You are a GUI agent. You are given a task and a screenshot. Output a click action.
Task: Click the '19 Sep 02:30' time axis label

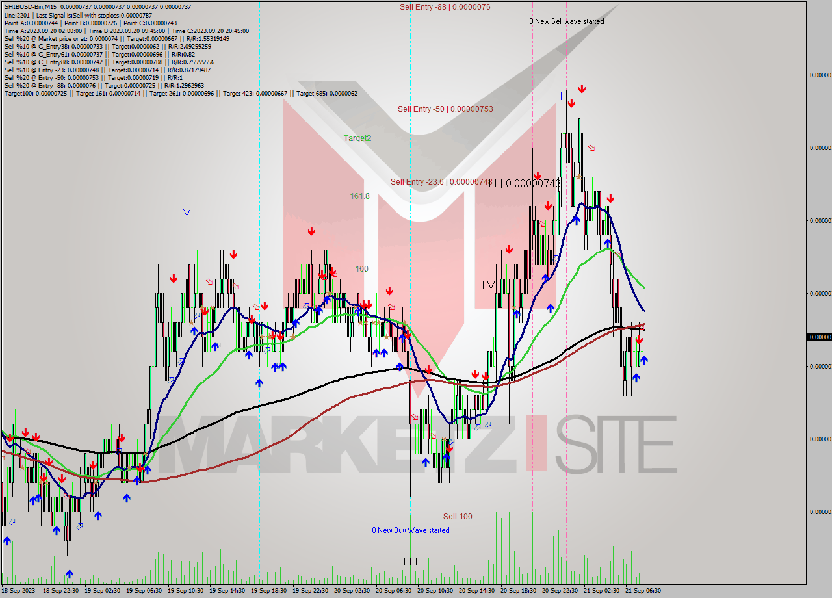[103, 591]
